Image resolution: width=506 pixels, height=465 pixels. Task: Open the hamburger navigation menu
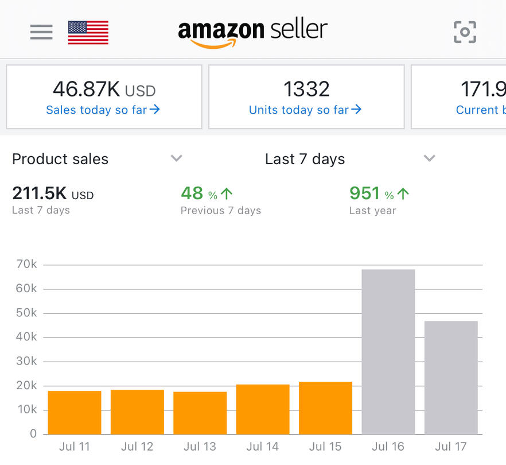click(x=41, y=32)
